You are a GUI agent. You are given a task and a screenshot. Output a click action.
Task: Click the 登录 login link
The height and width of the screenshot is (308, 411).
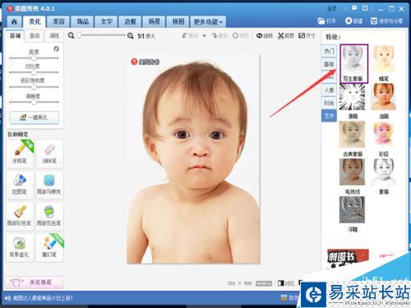coord(332,8)
